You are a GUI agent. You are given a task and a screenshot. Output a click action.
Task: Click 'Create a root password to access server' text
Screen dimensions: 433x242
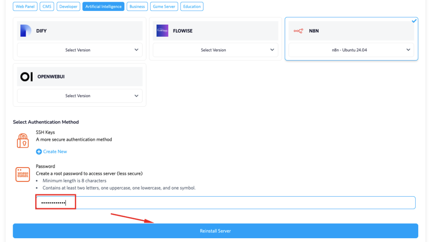pyautogui.click(x=89, y=173)
